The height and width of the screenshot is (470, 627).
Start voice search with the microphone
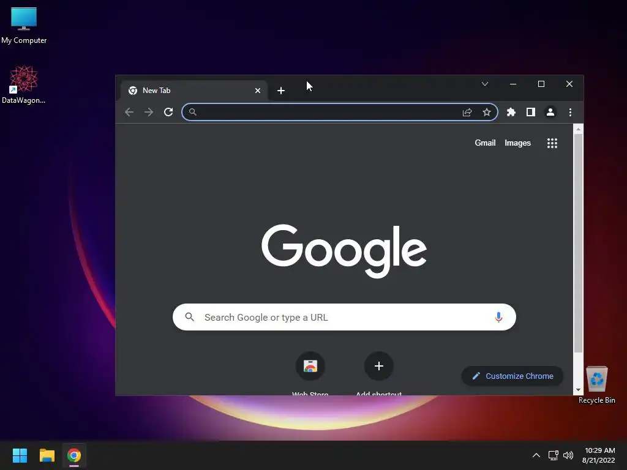(x=498, y=317)
